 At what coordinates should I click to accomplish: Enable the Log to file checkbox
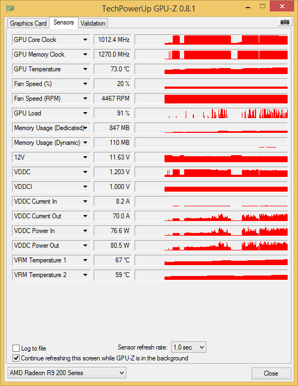coord(16,348)
